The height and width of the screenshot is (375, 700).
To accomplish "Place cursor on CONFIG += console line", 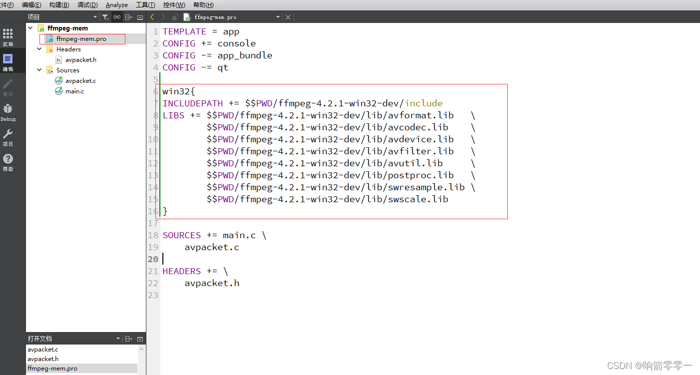I will point(209,43).
